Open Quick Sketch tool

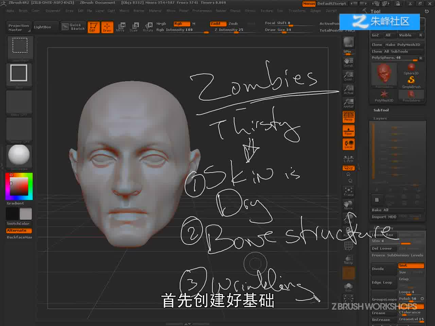73,27
